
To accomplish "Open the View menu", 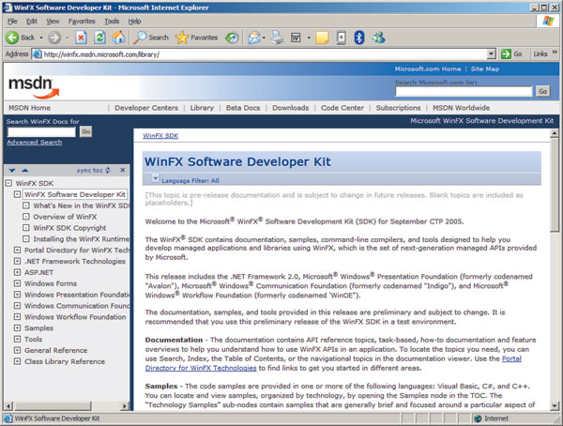I will [53, 22].
